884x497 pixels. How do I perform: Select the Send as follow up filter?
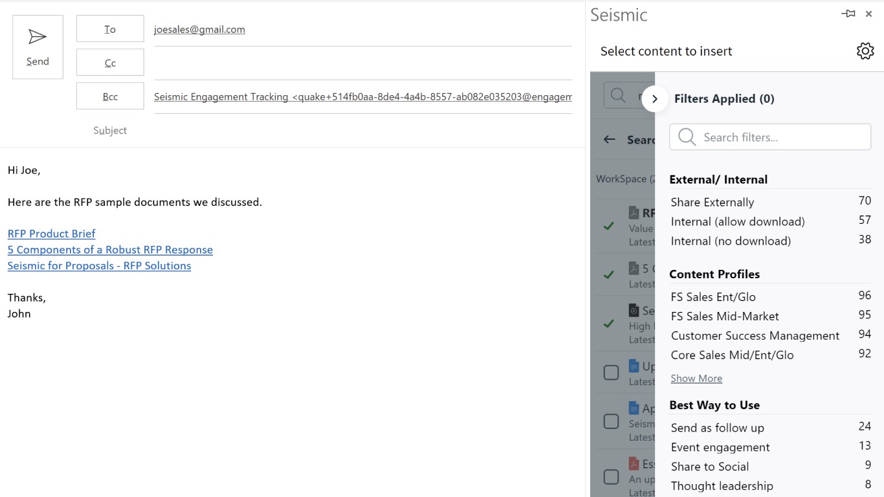pos(717,428)
